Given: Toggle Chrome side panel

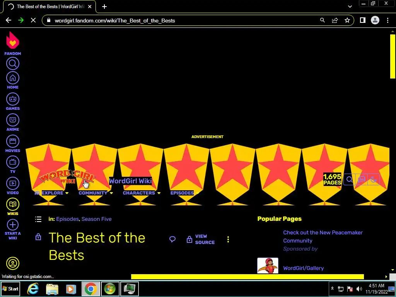Looking at the screenshot, I should pyautogui.click(x=363, y=20).
